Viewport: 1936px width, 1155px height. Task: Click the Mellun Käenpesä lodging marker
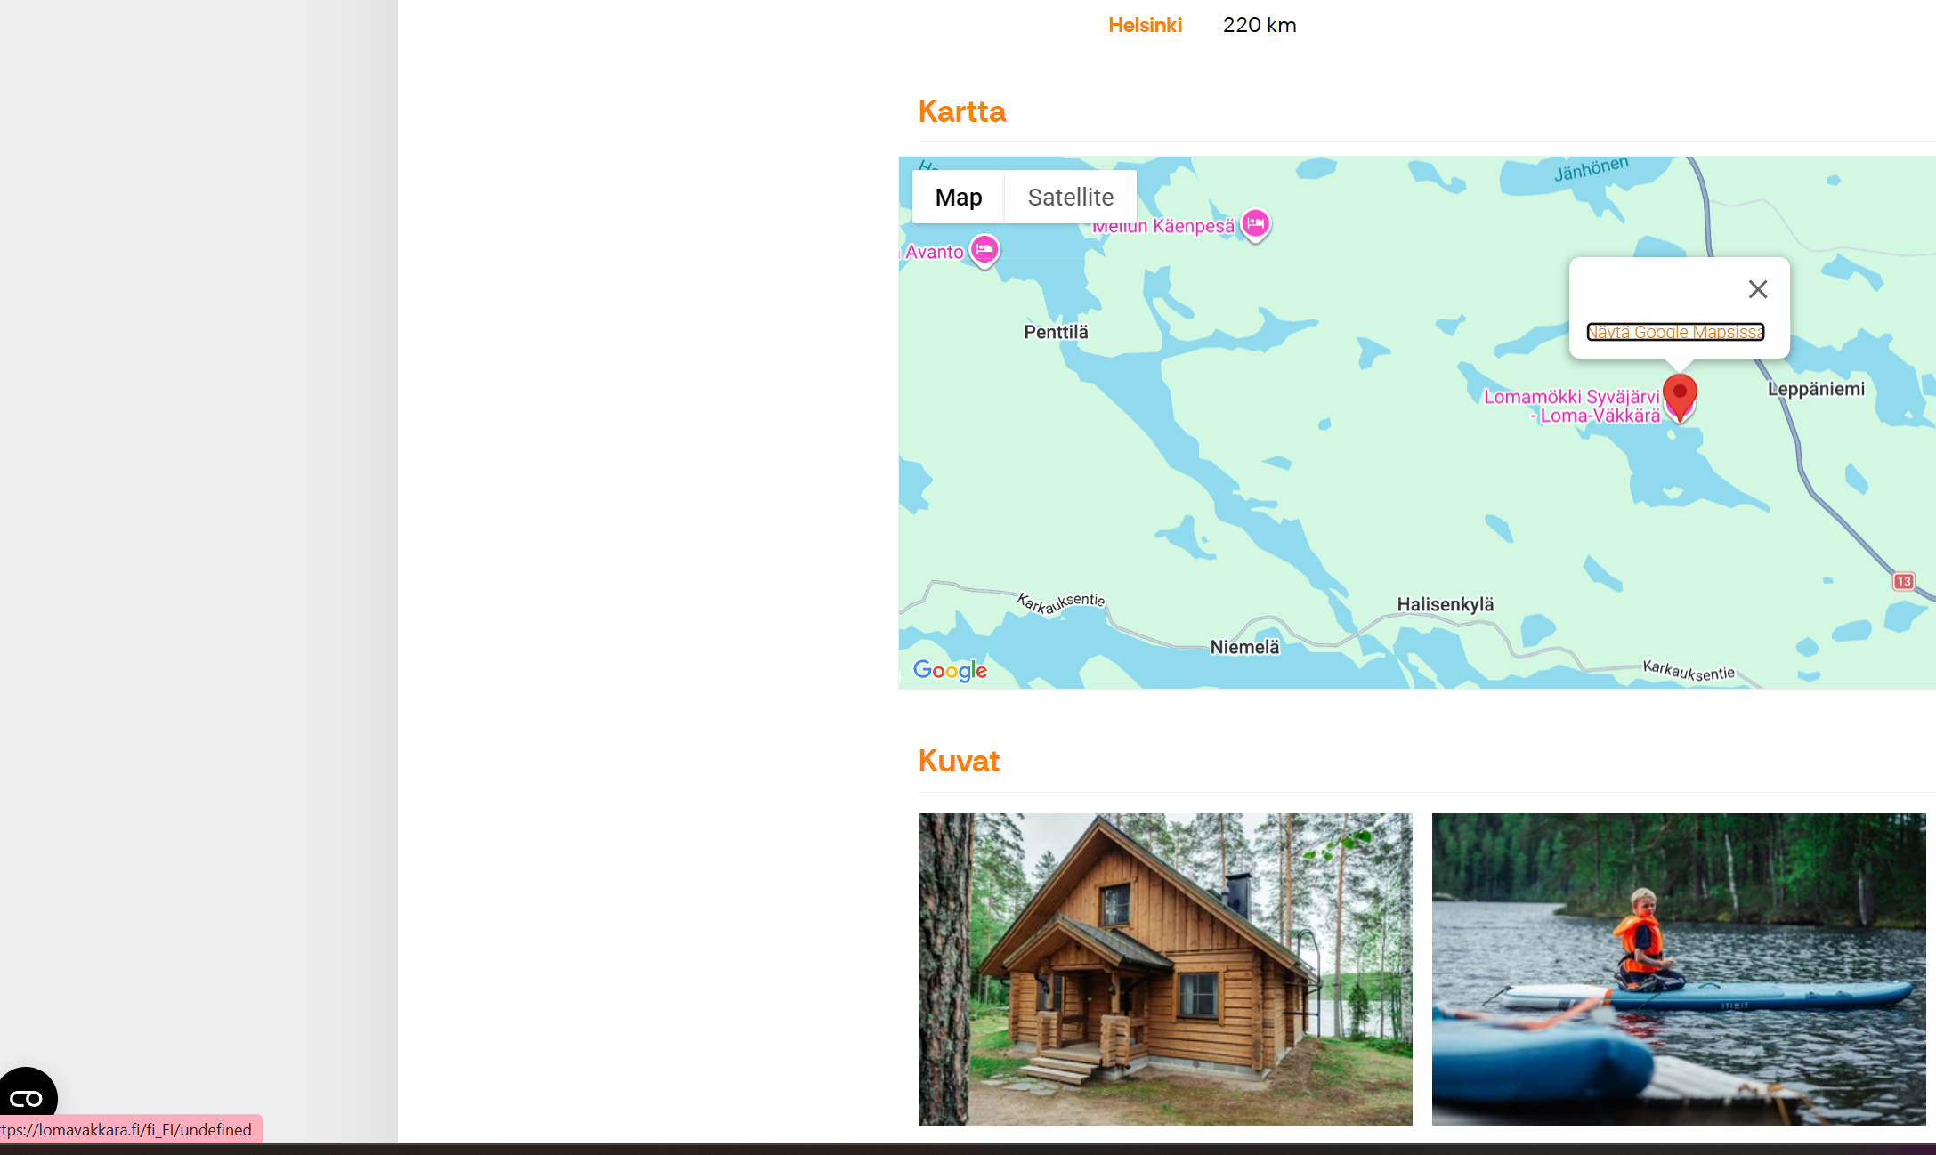tap(1255, 223)
